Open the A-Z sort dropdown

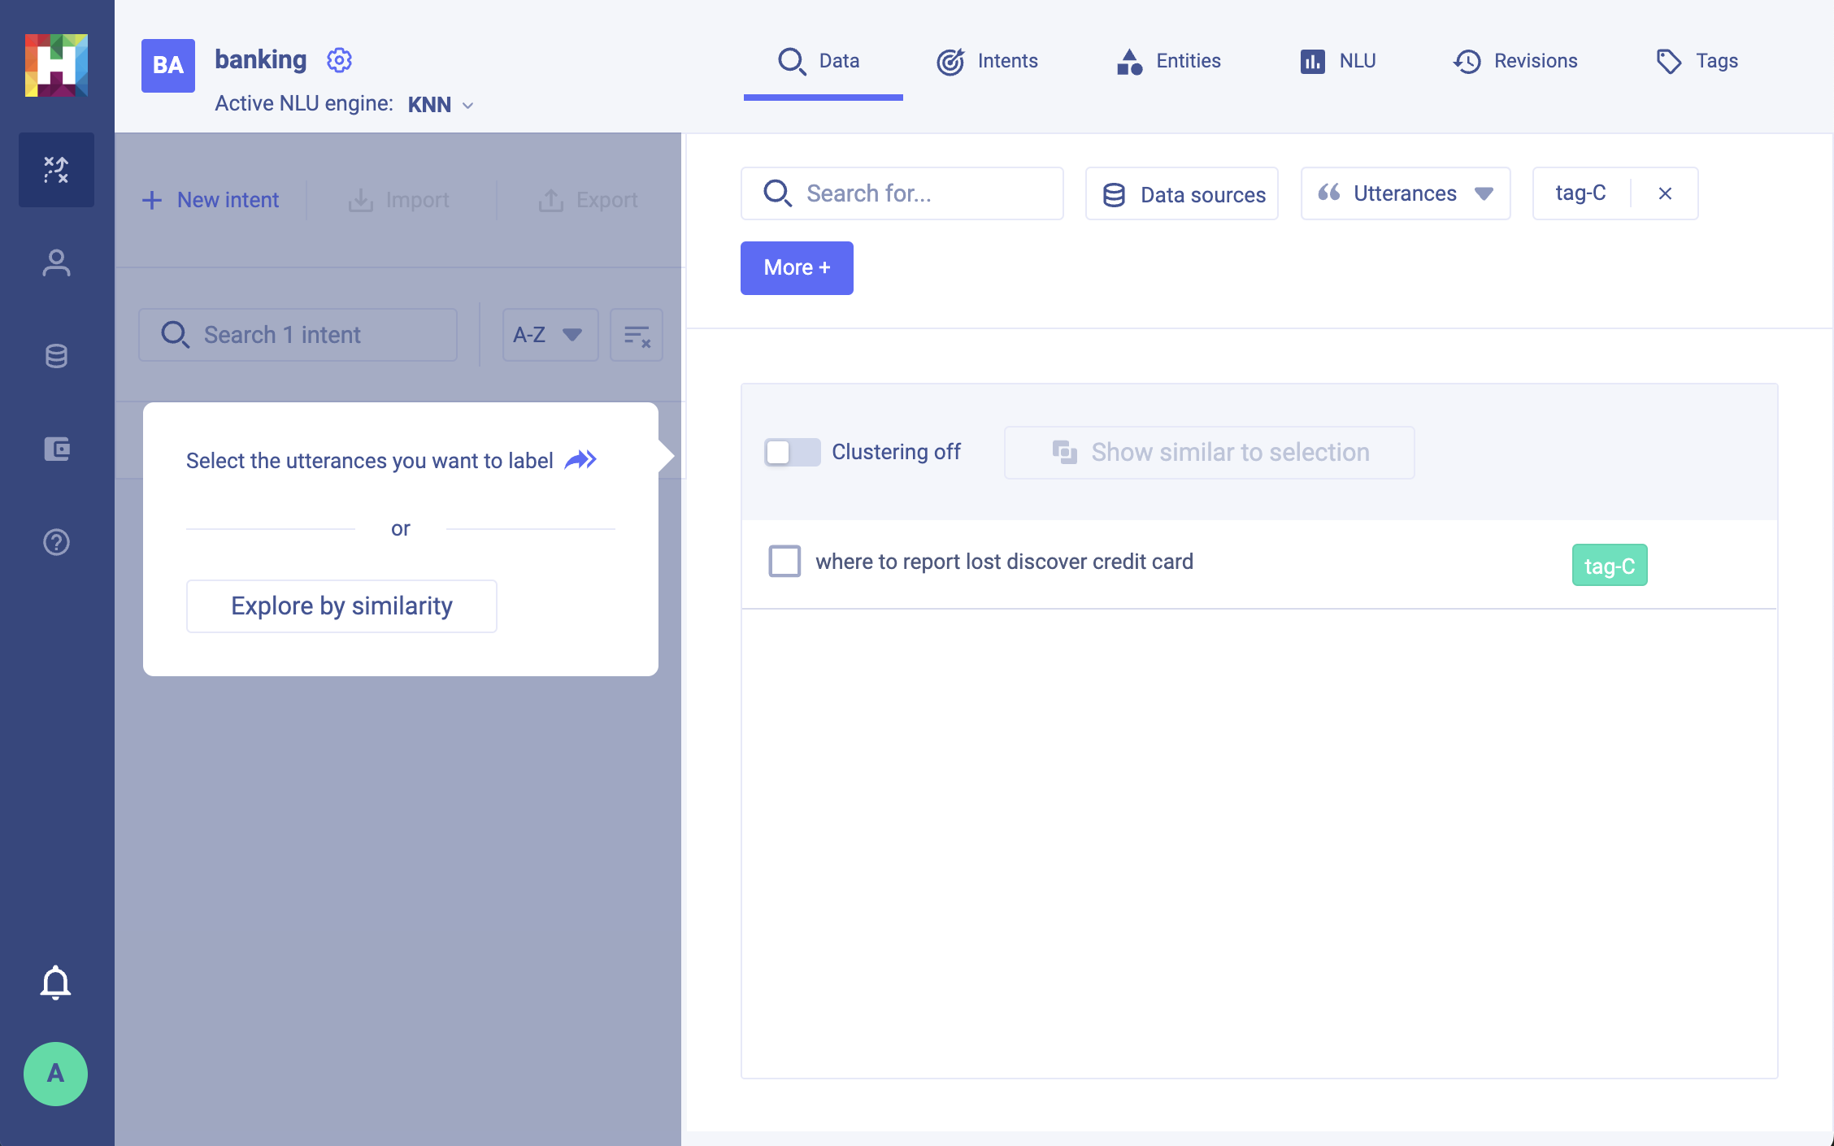tap(550, 335)
